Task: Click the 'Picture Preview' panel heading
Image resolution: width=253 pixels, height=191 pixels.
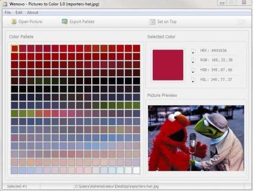Action: 162,95
